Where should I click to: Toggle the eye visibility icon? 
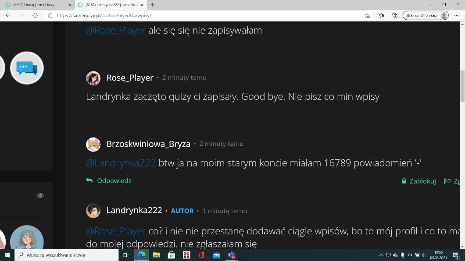[x=40, y=195]
